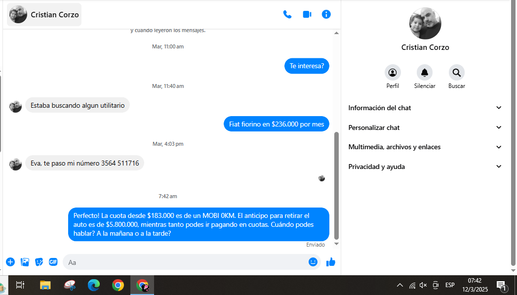The image size is (517, 295).
Task: Switch ESP input language
Action: point(450,285)
